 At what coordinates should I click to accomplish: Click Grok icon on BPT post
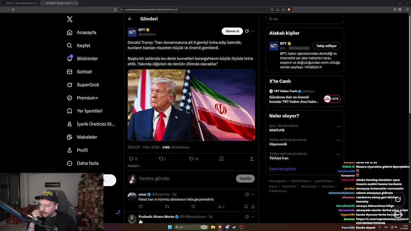247,31
